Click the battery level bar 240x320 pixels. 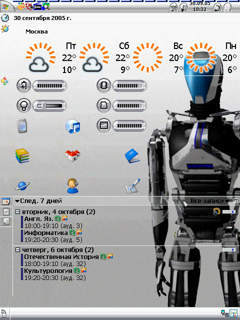(49, 85)
